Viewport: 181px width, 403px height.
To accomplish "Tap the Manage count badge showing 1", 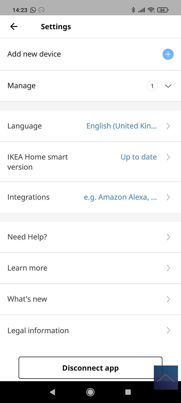I will [152, 86].
